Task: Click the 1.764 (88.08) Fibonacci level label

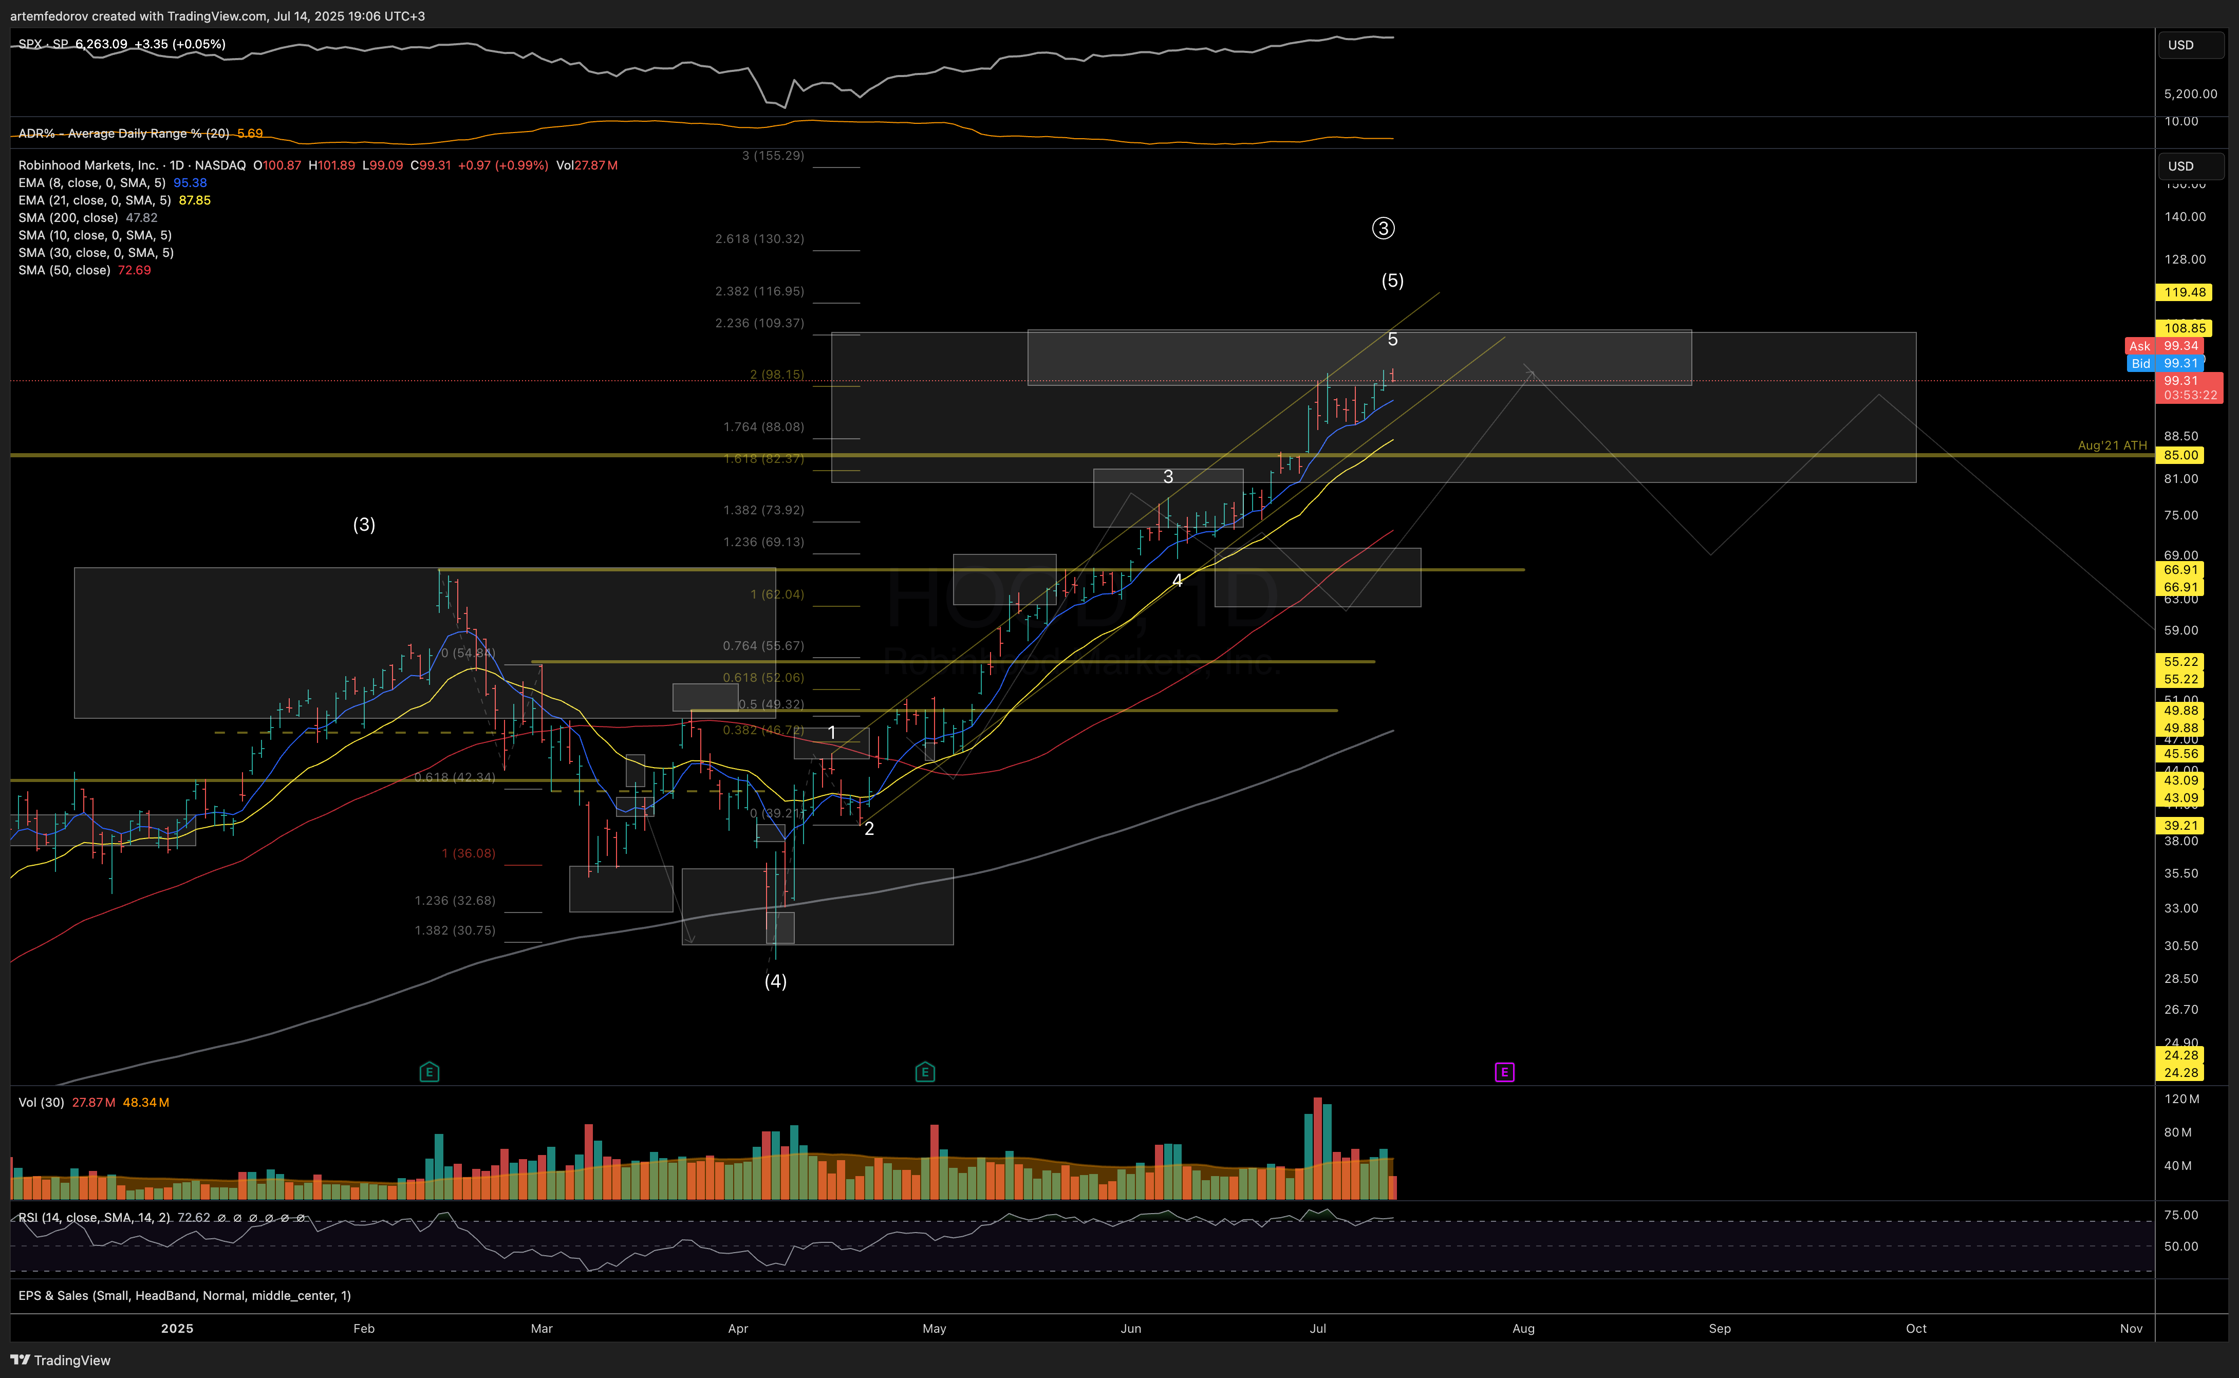Action: pos(763,426)
